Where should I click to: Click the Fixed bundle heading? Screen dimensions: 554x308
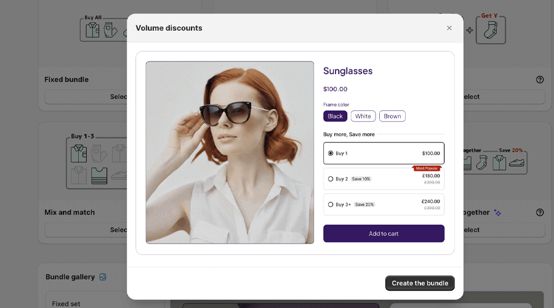tap(66, 79)
